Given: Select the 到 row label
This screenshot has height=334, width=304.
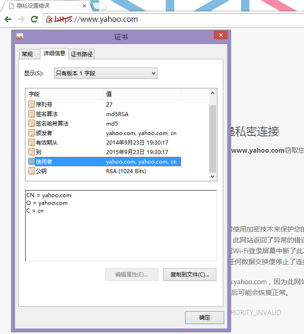Looking at the screenshot, I should click(x=39, y=152).
